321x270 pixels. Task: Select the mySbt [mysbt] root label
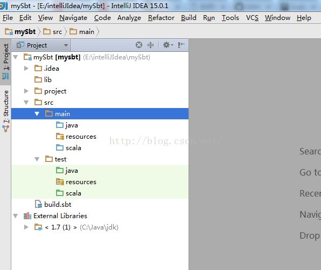(x=57, y=57)
